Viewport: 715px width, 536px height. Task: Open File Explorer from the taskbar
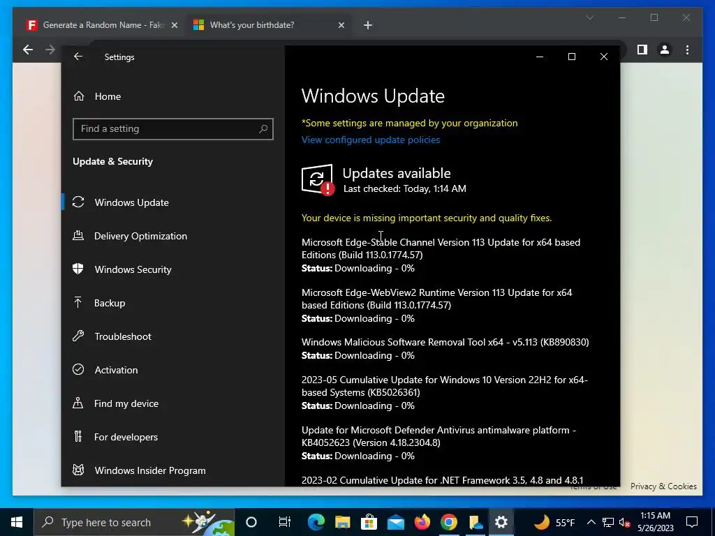point(342,522)
